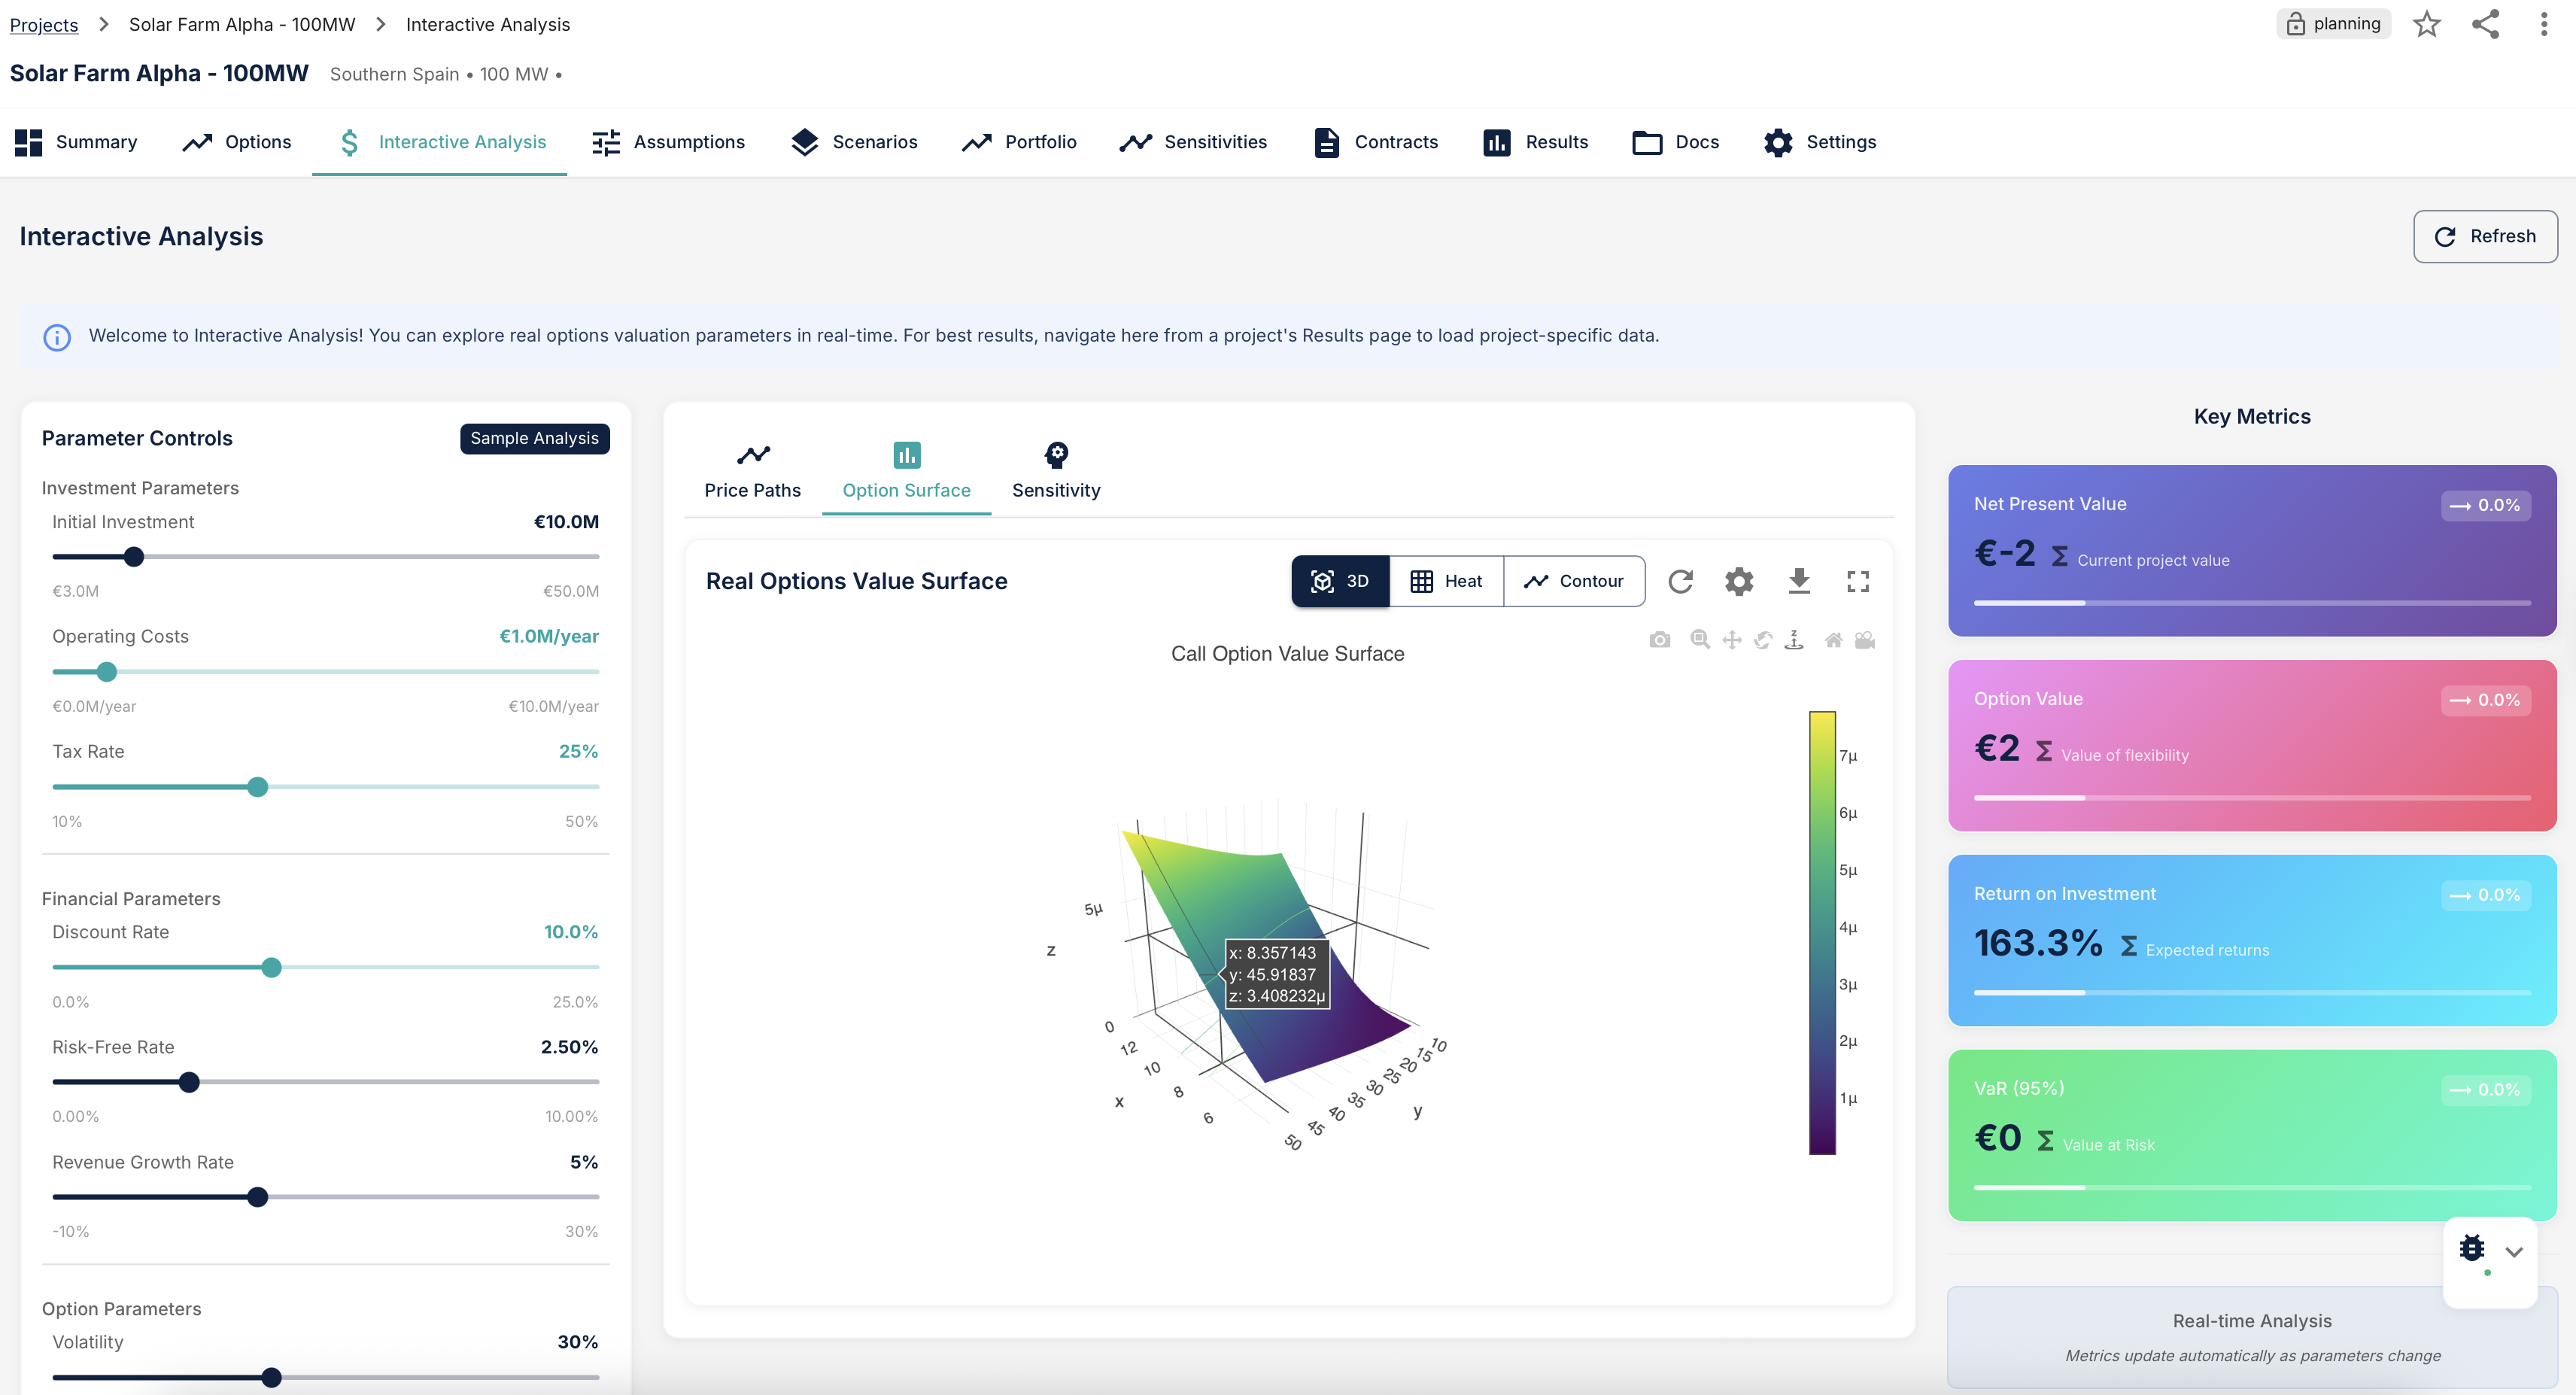The image size is (2576, 1395).
Task: Reset camera to default view with home icon
Action: [x=1834, y=640]
